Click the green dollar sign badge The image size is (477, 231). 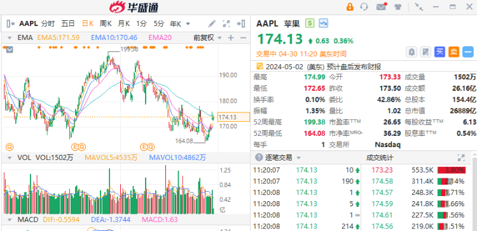point(310,23)
